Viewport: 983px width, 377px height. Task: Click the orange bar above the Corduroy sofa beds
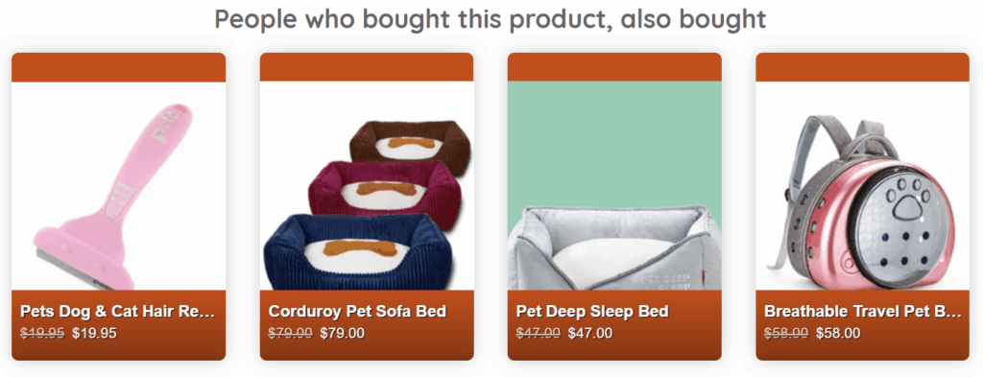(x=367, y=67)
